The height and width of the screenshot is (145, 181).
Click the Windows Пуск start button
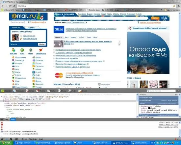[7, 143]
